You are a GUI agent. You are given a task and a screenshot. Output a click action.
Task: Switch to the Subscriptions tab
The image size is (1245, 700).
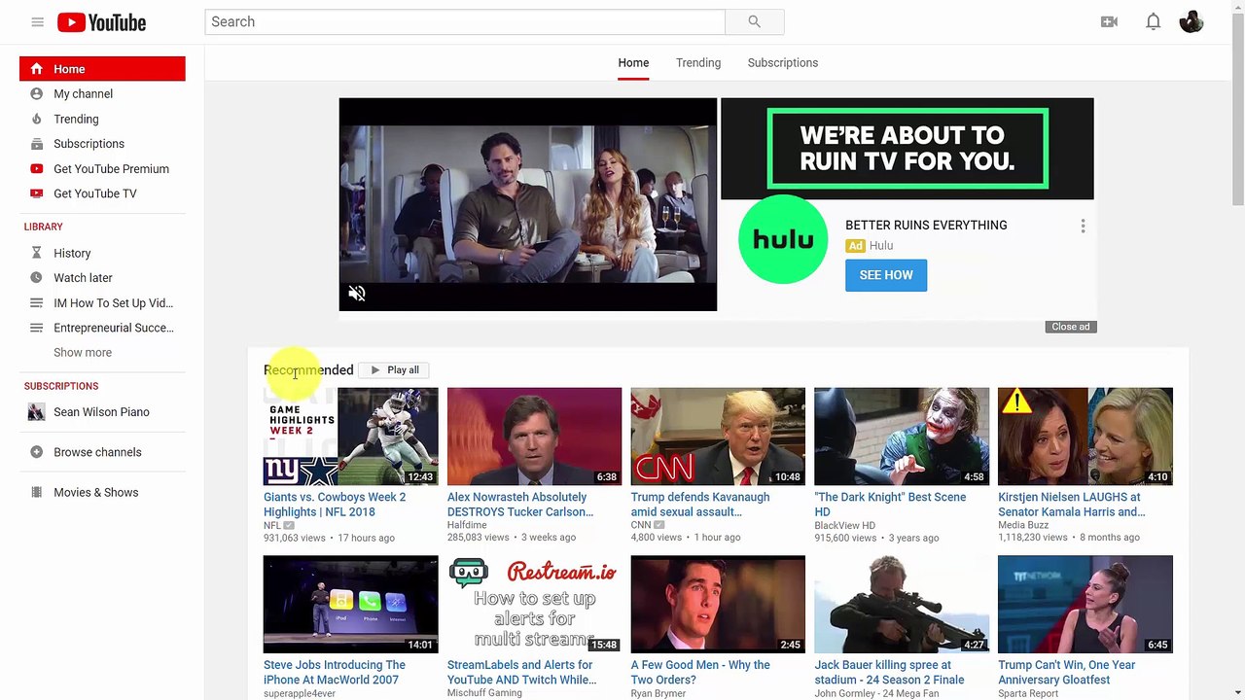click(783, 62)
